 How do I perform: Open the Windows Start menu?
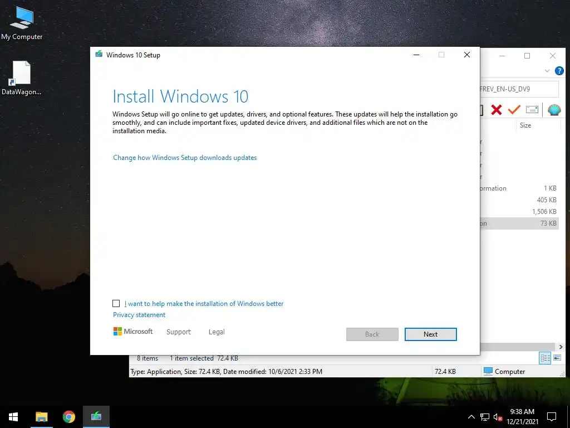13,417
